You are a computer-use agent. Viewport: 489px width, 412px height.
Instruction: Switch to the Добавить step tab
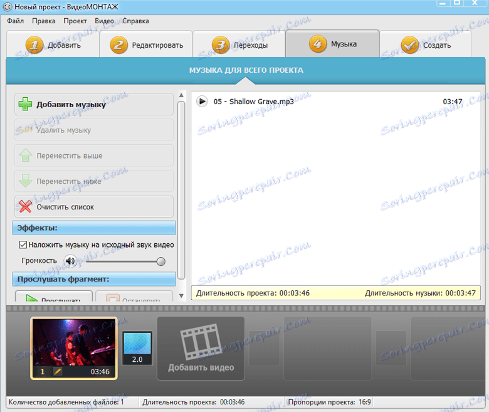click(x=53, y=45)
